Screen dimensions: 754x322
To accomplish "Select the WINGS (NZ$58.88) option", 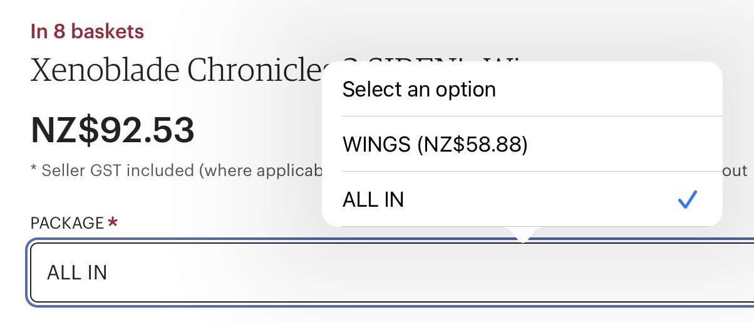I will (435, 145).
